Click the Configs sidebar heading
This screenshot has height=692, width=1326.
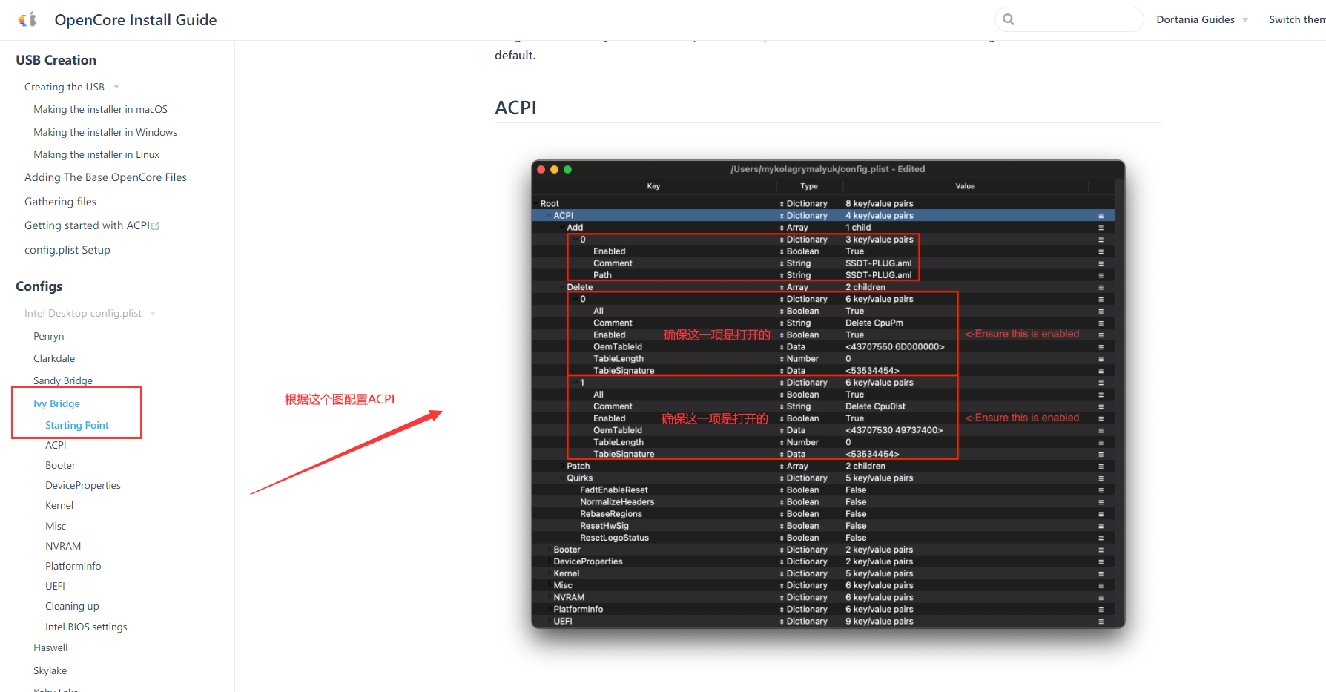coord(39,286)
